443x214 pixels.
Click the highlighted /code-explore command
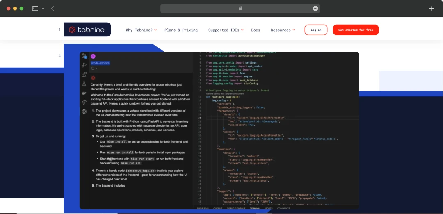pos(100,63)
